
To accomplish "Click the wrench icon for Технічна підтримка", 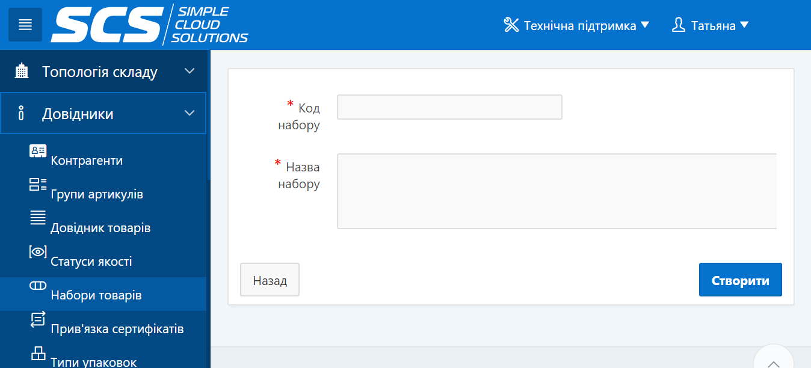I will pyautogui.click(x=511, y=25).
